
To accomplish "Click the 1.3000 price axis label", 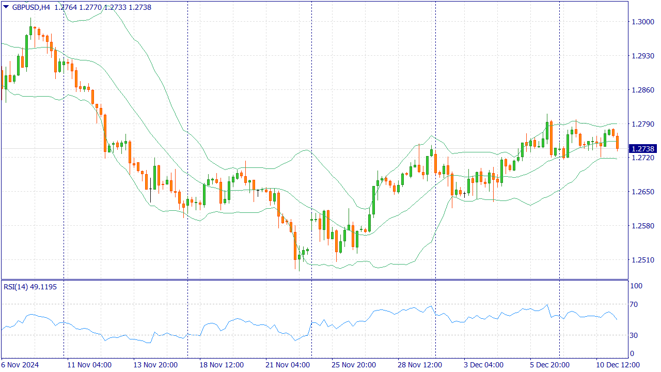I will tap(642, 22).
